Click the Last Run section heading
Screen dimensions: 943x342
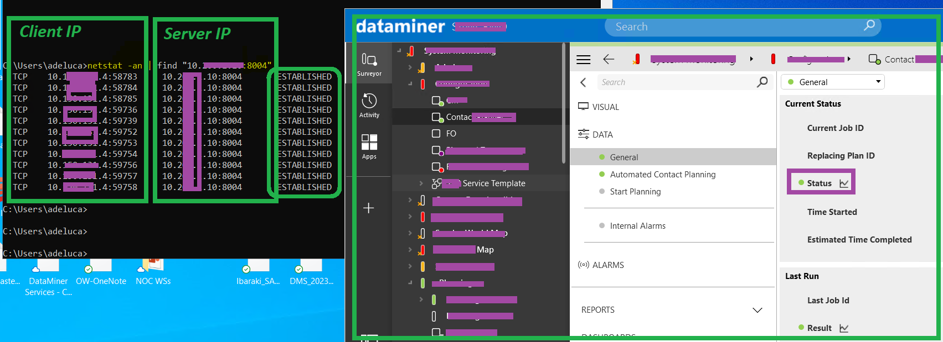click(802, 276)
